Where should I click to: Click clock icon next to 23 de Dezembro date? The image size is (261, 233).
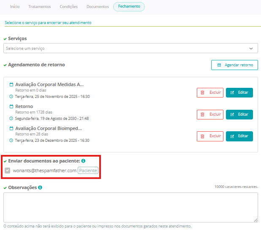click(x=11, y=141)
